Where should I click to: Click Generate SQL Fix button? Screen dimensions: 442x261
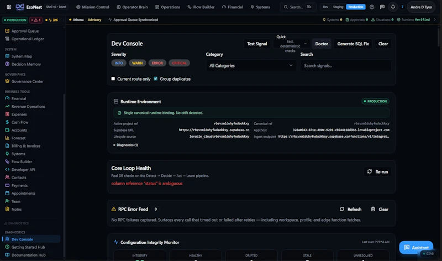[x=353, y=44]
